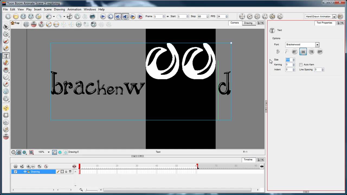Open the Windows menu
The image size is (347, 195).
click(90, 9)
